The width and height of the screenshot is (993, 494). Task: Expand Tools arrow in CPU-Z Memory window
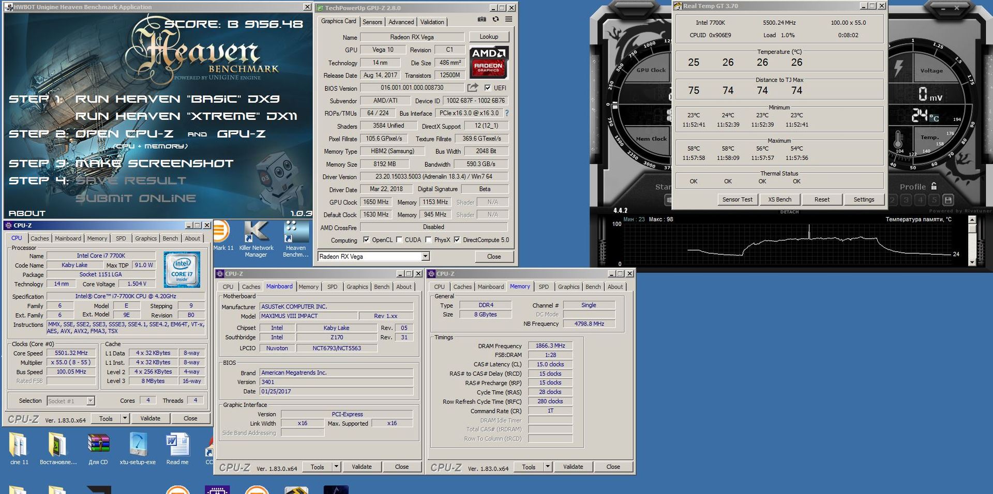[x=548, y=467]
